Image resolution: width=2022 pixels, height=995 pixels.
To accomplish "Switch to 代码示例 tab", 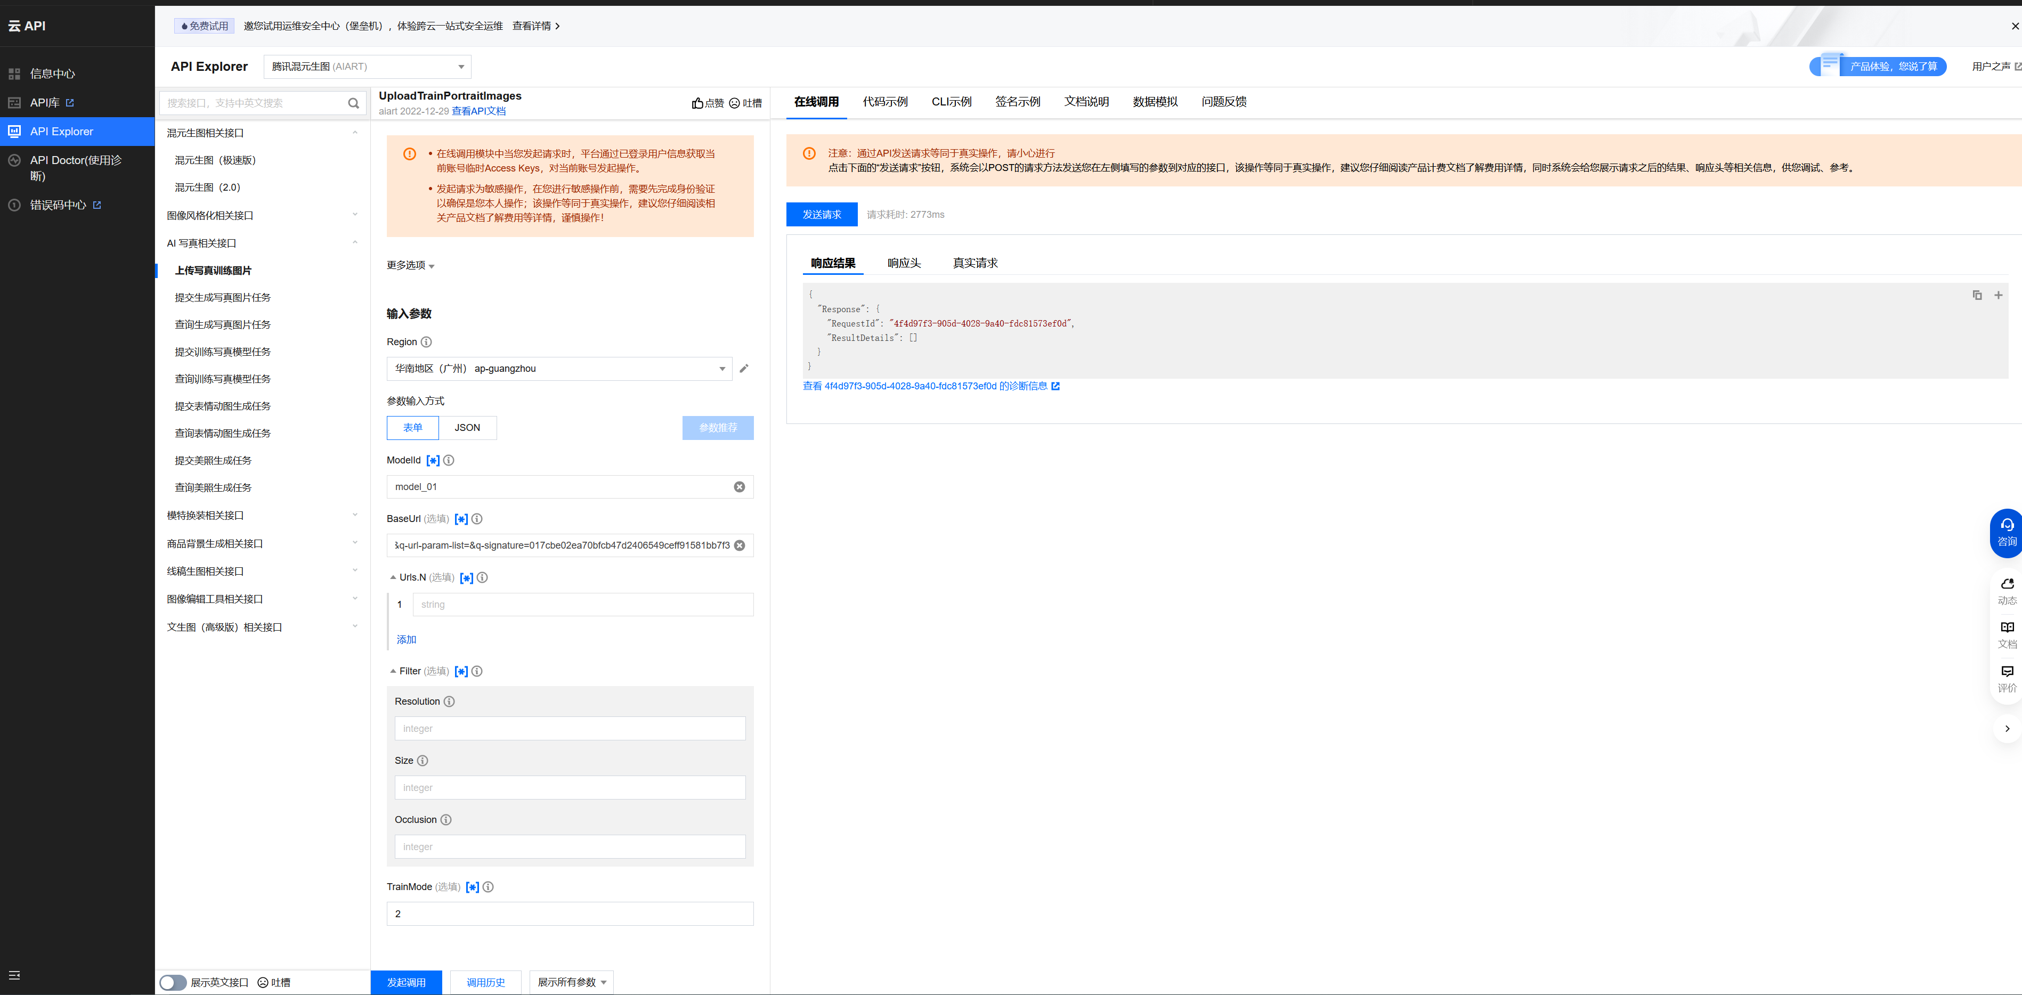I will (x=886, y=102).
